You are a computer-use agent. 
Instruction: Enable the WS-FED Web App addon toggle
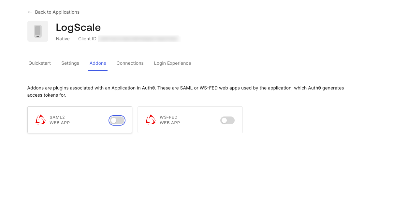click(227, 120)
